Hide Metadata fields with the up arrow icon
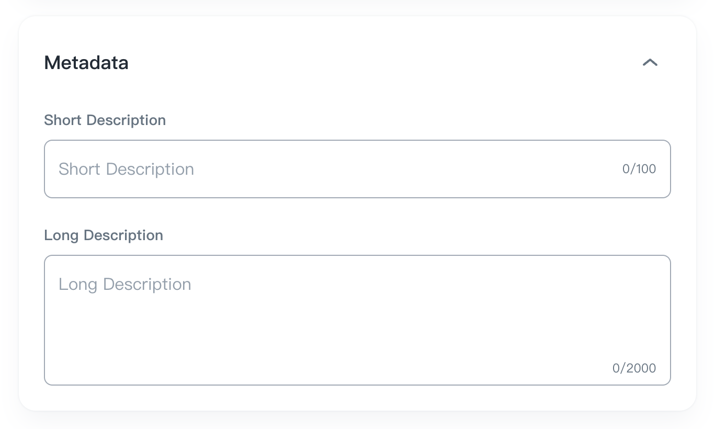This screenshot has height=429, width=726. click(650, 63)
